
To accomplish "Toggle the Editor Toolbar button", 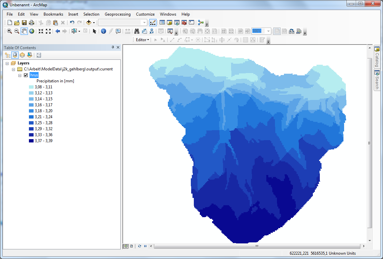I will pyautogui.click(x=153, y=23).
